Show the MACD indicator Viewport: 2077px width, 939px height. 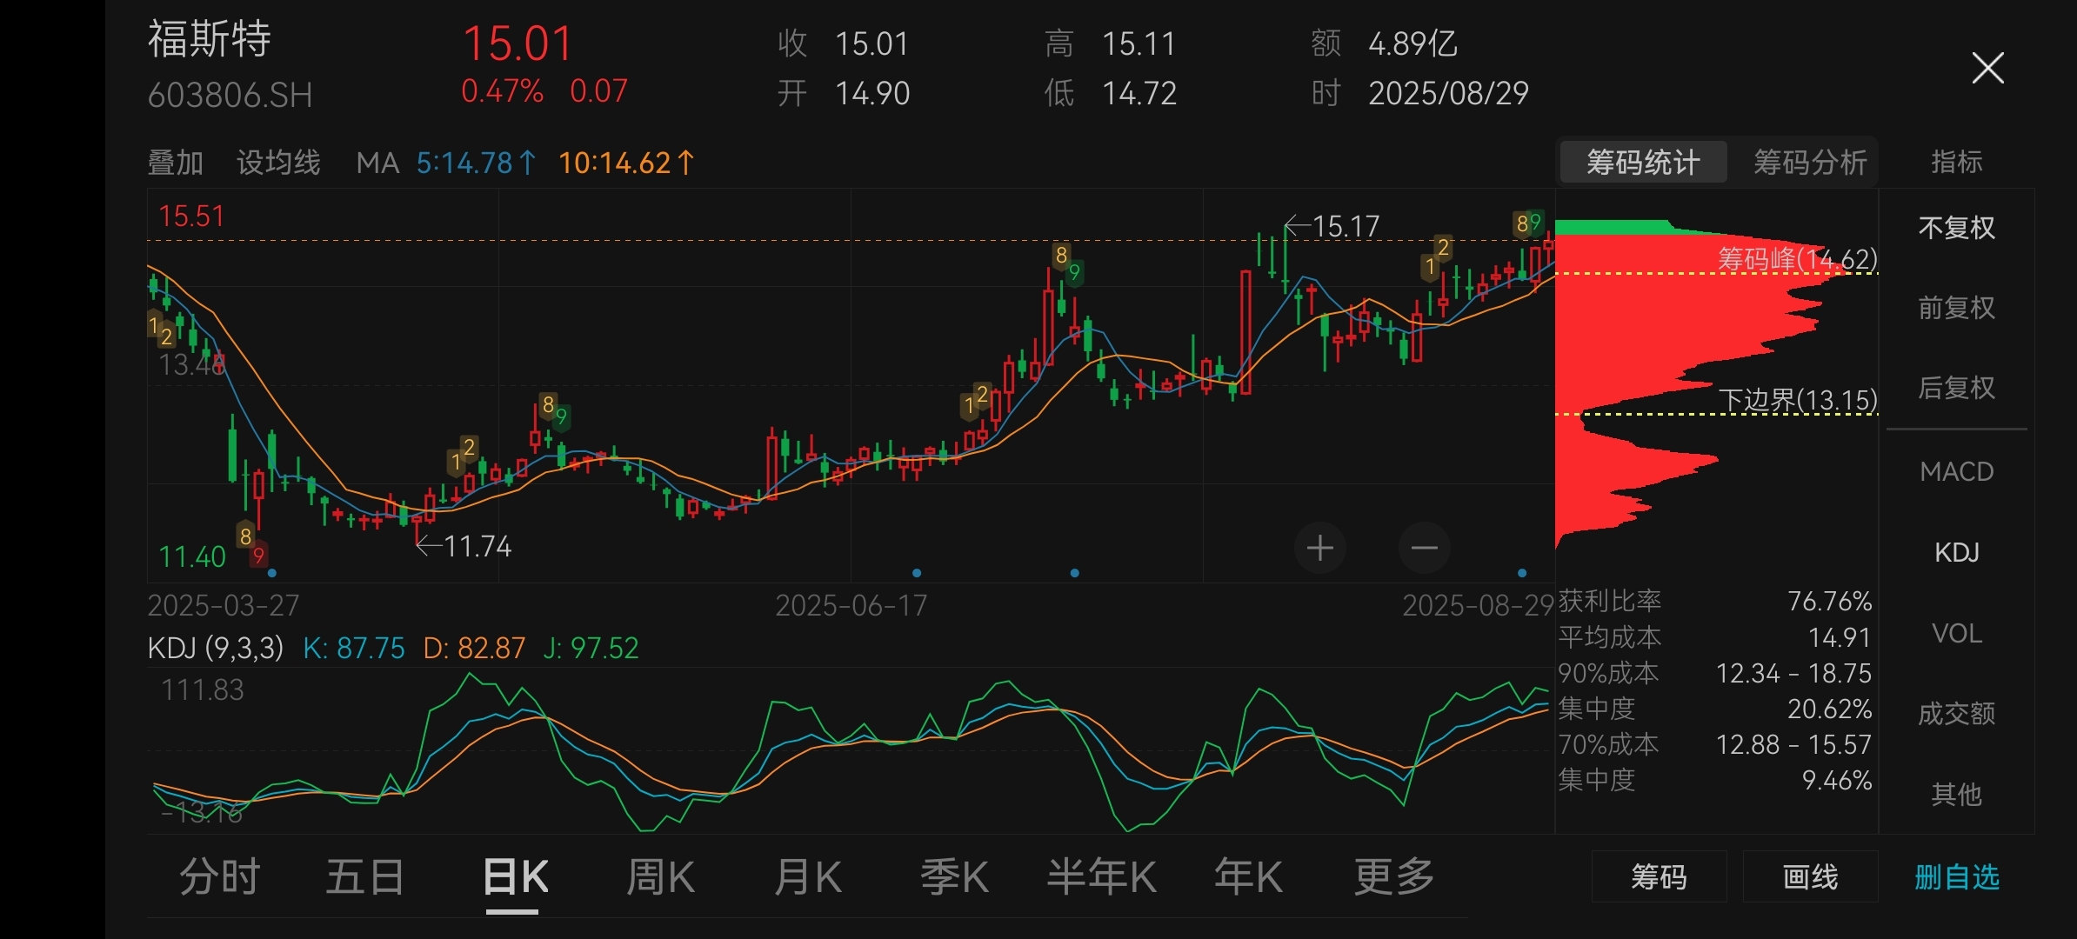1957,471
